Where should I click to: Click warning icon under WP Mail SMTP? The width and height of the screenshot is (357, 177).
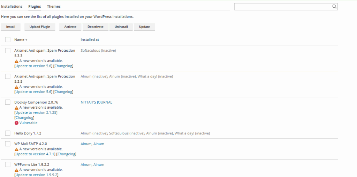pos(16,149)
